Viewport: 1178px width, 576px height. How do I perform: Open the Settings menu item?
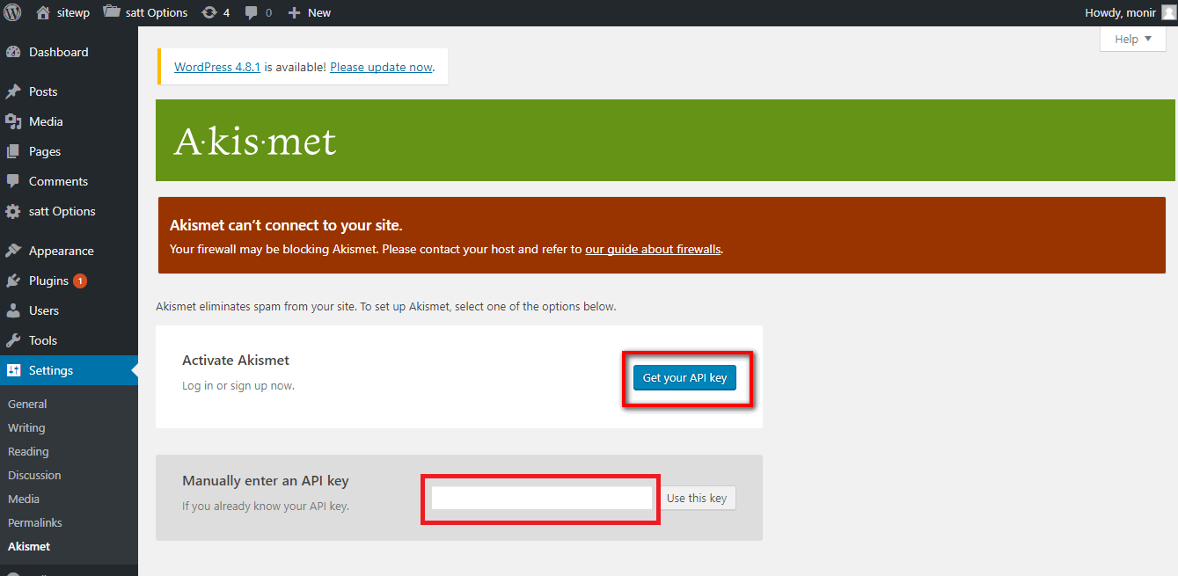click(69, 370)
